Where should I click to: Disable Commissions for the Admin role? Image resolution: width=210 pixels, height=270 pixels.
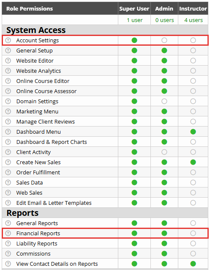coord(164,253)
